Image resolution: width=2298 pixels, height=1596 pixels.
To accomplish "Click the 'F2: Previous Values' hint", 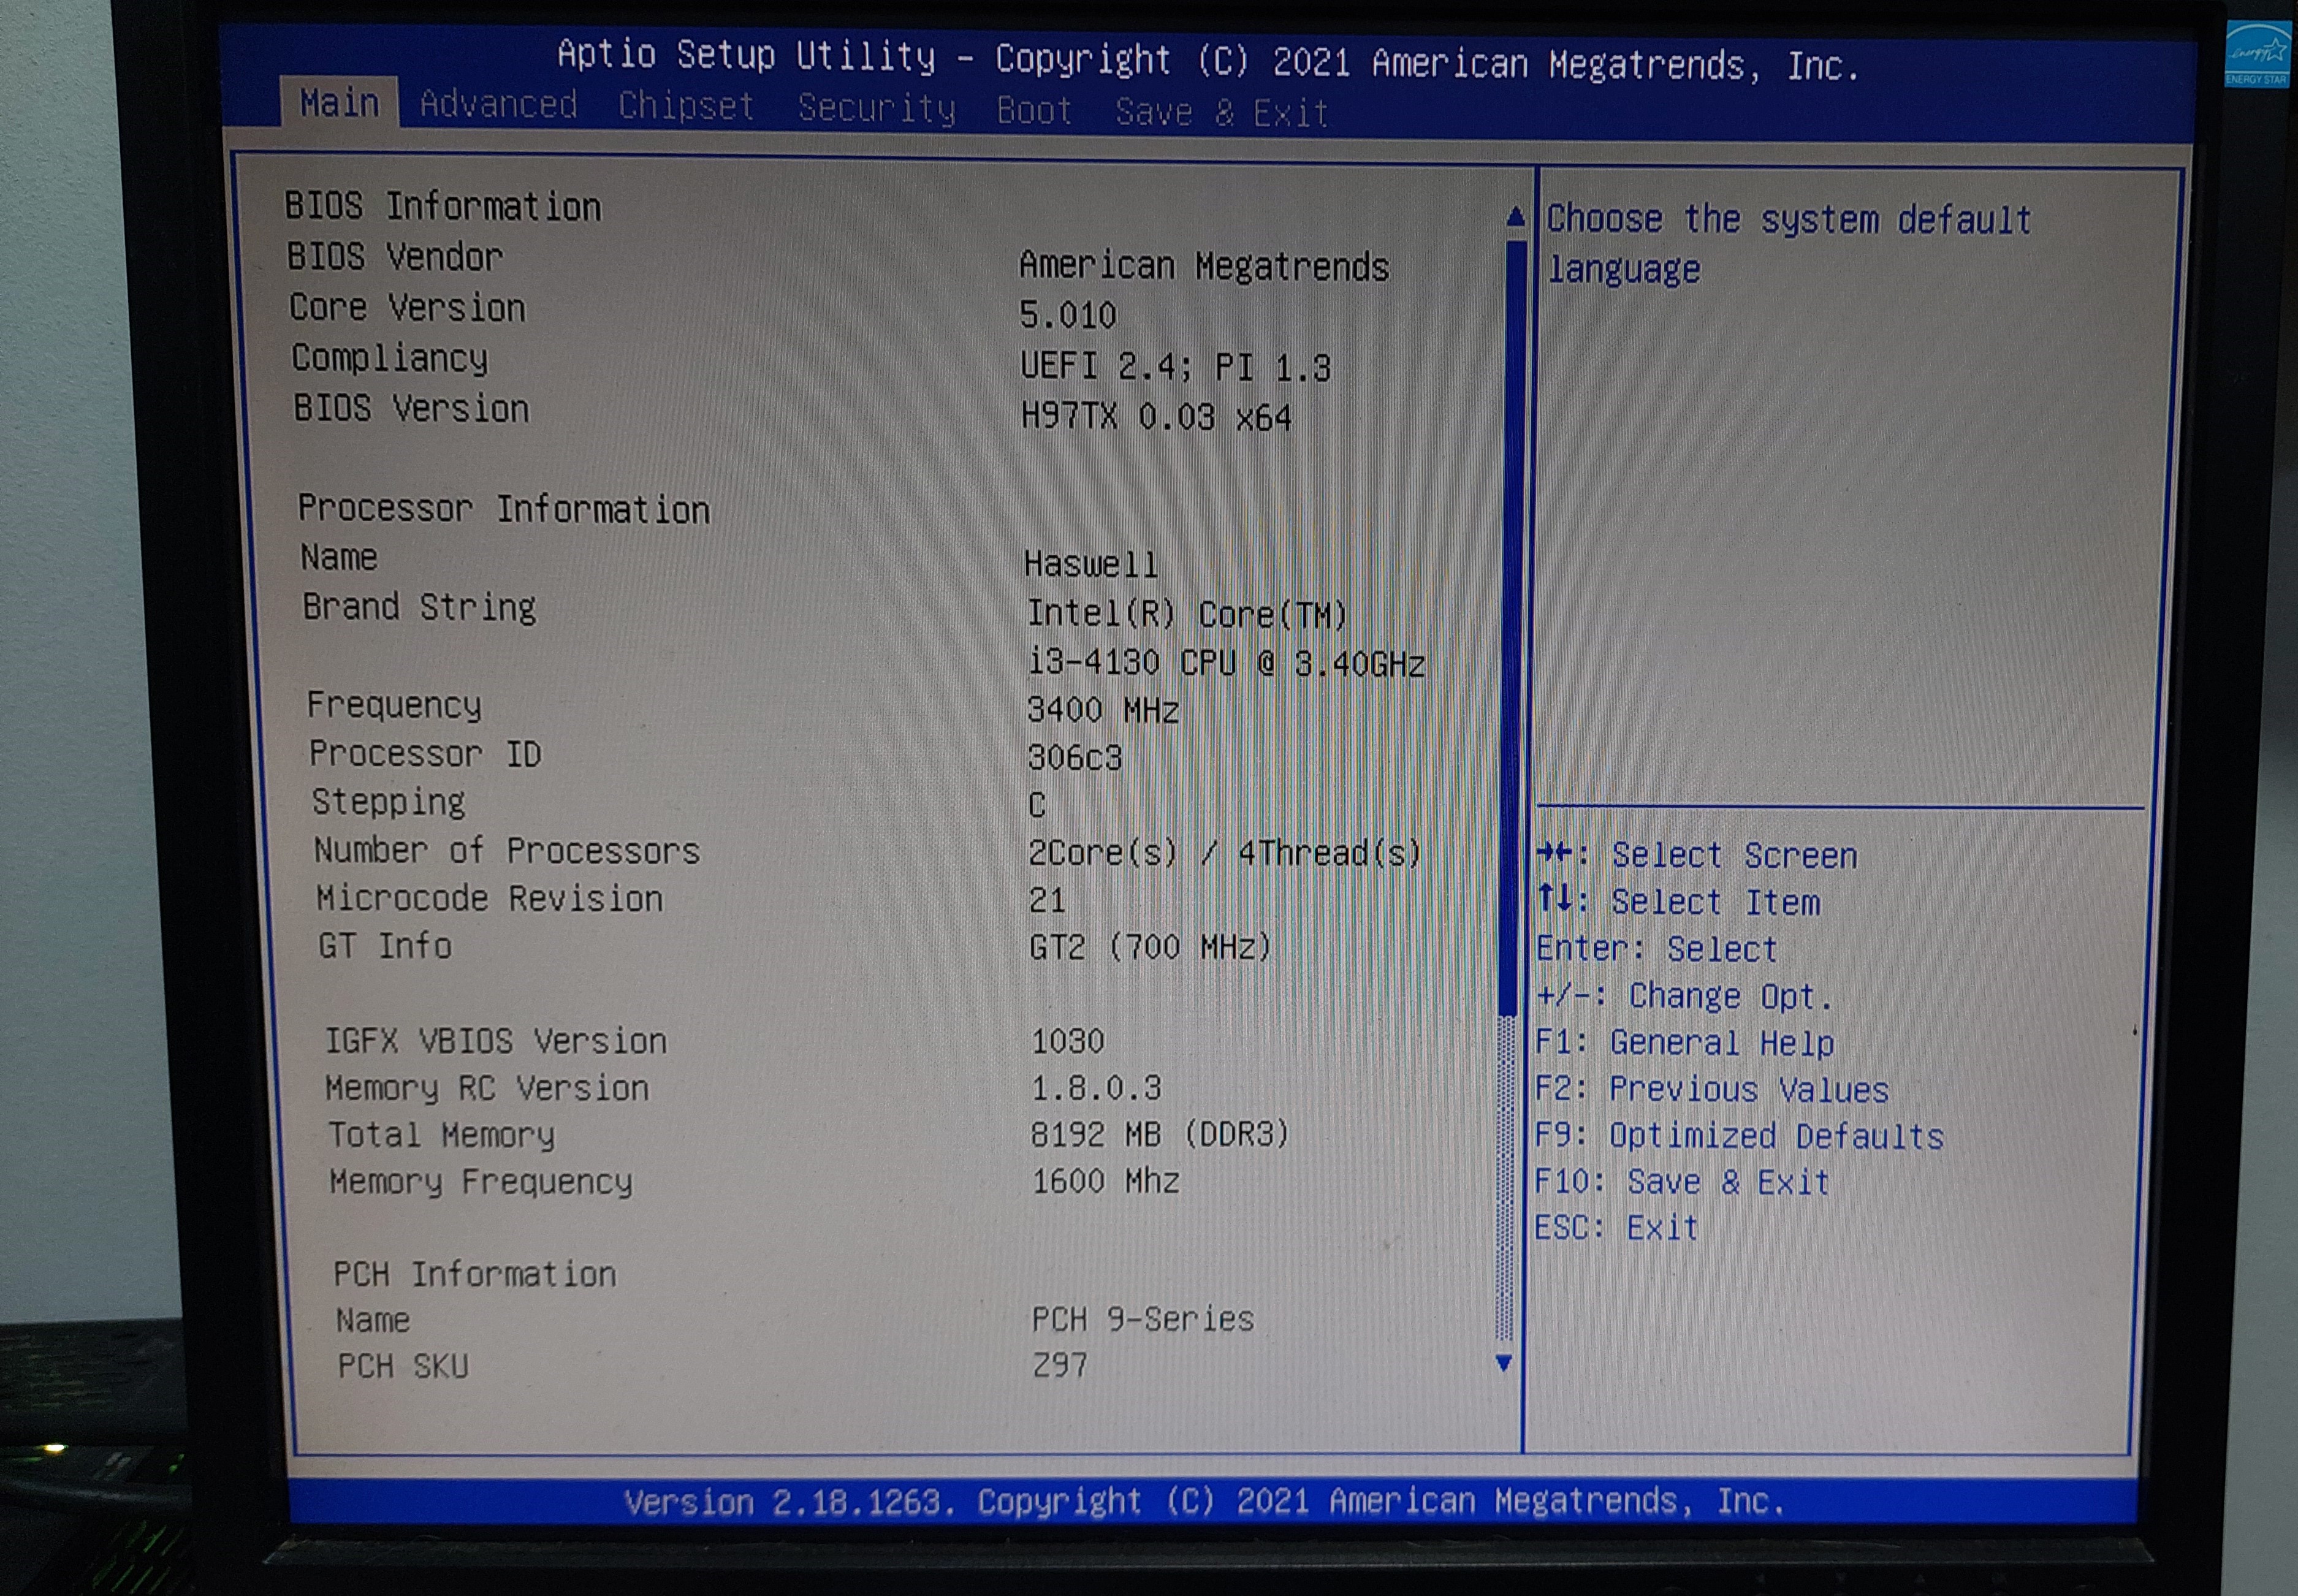I will click(x=1712, y=1089).
